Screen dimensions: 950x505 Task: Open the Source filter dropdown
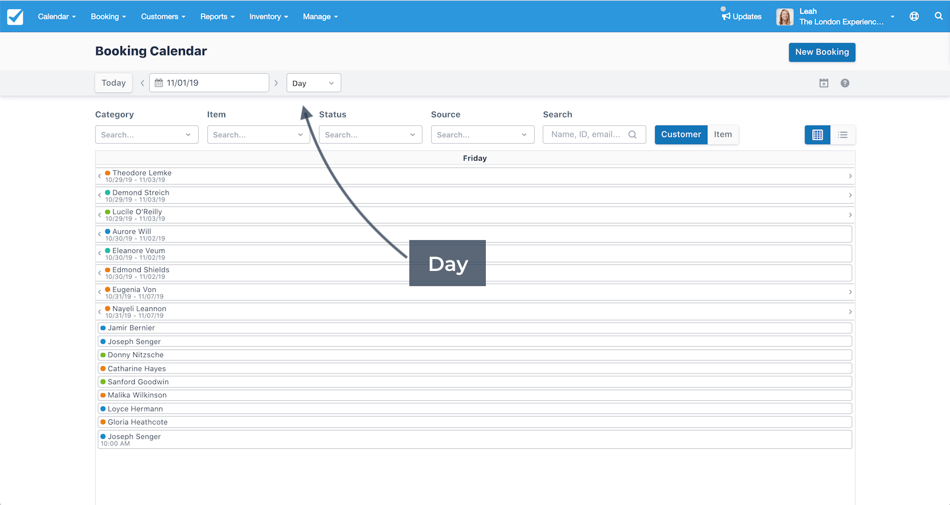coord(483,134)
